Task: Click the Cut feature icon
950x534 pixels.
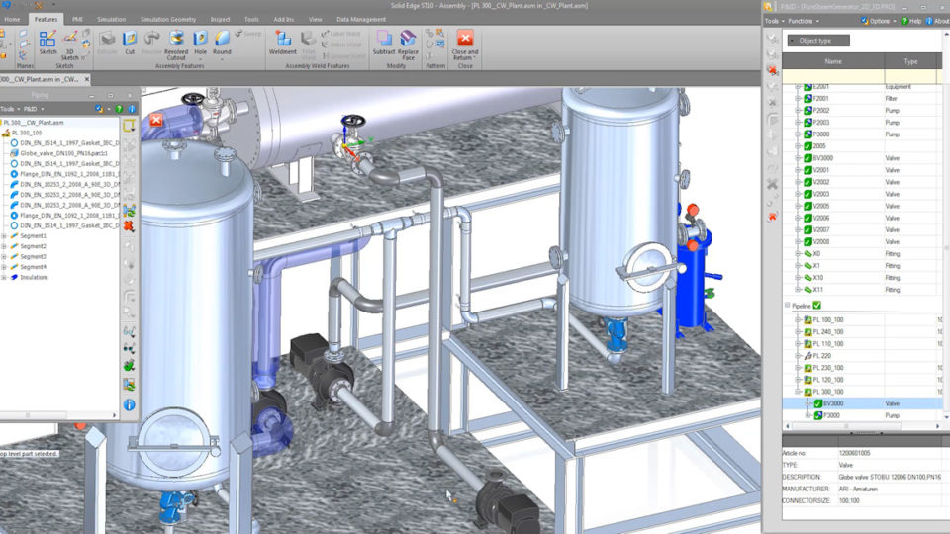Action: [x=130, y=42]
